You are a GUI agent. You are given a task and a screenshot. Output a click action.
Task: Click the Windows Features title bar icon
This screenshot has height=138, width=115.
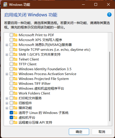(x=5, y=4)
